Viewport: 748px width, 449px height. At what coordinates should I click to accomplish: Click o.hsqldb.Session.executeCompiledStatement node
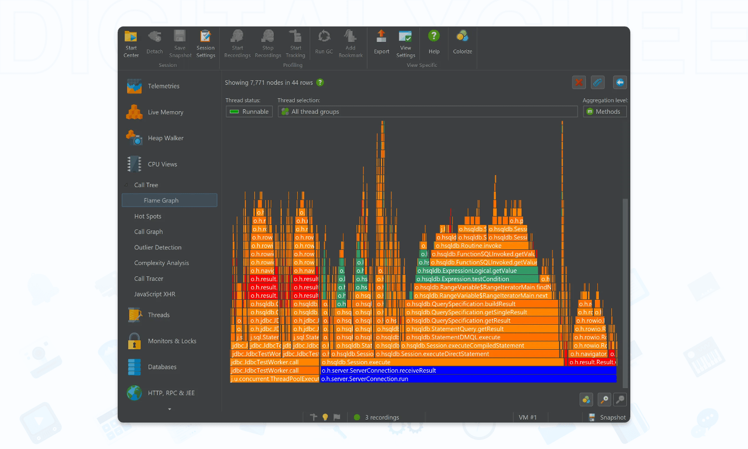480,346
